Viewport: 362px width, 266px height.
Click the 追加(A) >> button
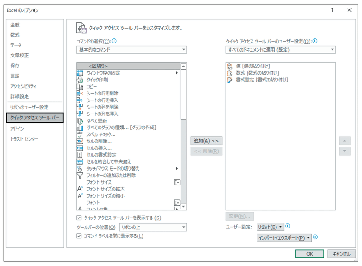coord(206,141)
